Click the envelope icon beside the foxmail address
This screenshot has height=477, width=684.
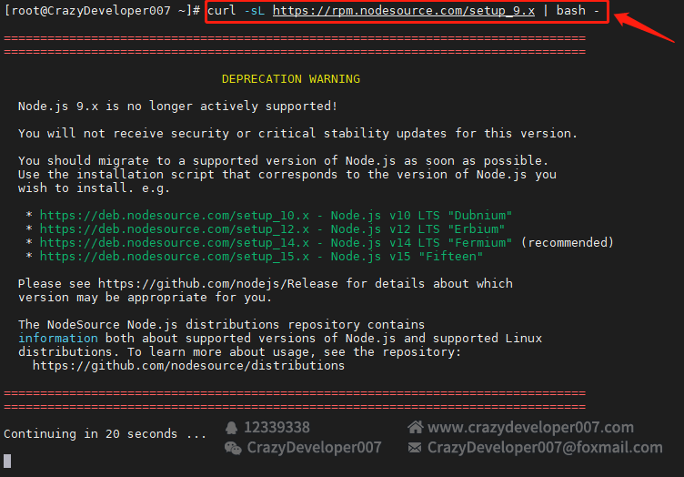[x=415, y=448]
